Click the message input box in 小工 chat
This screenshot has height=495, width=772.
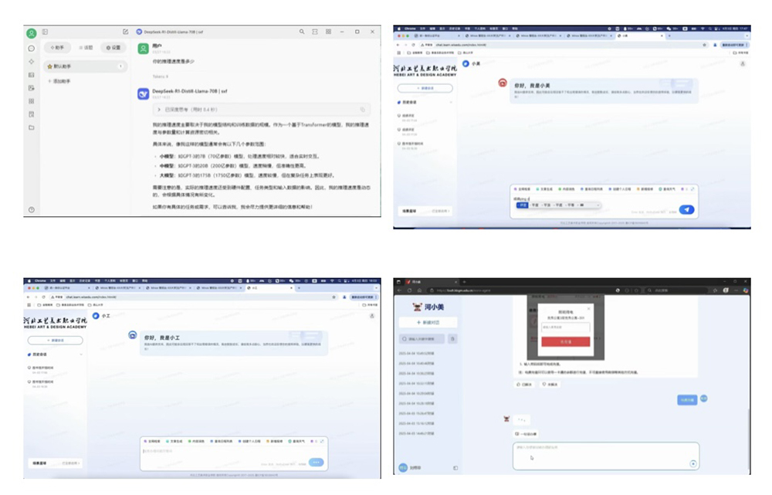click(224, 451)
